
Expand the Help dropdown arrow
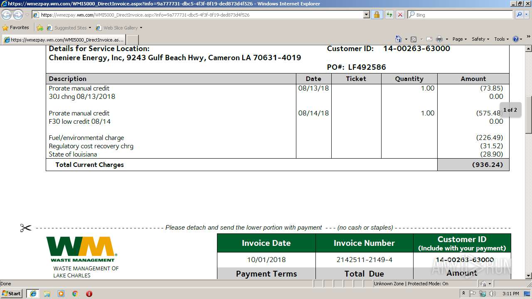(x=521, y=39)
